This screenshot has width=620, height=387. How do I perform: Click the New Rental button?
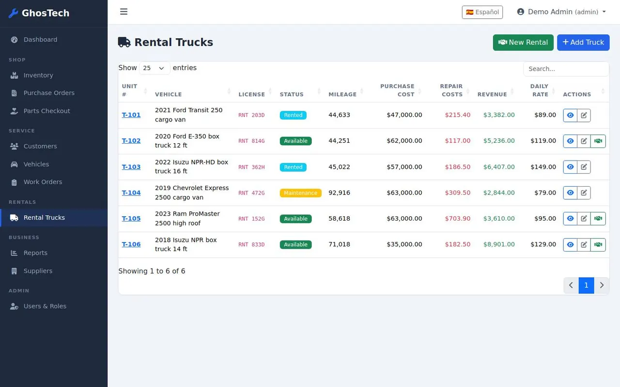tap(523, 43)
